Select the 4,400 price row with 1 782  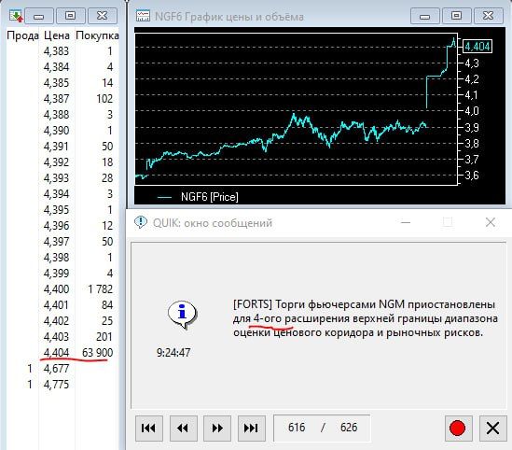[x=62, y=288]
